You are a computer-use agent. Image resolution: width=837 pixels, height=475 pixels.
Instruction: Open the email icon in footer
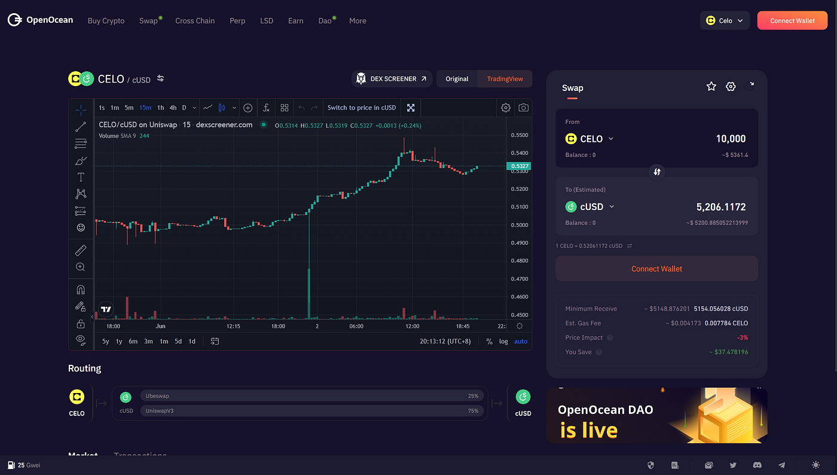(x=708, y=465)
